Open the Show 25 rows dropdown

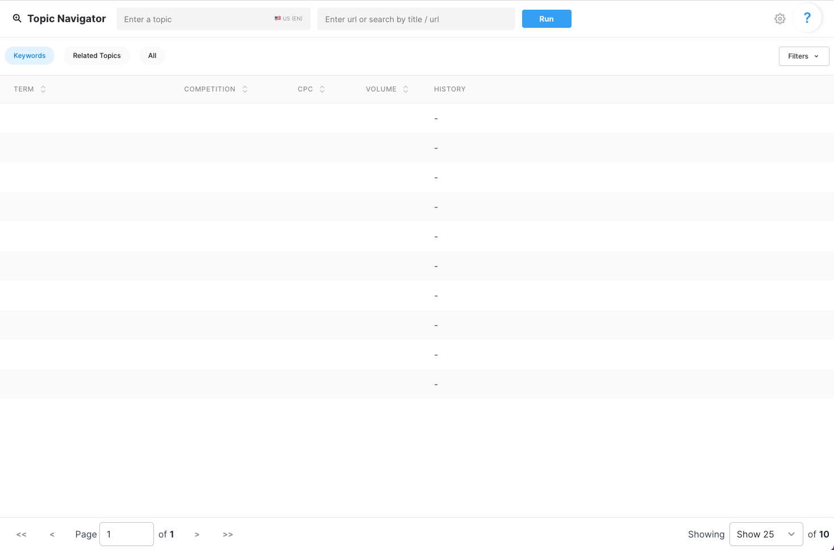(x=765, y=534)
